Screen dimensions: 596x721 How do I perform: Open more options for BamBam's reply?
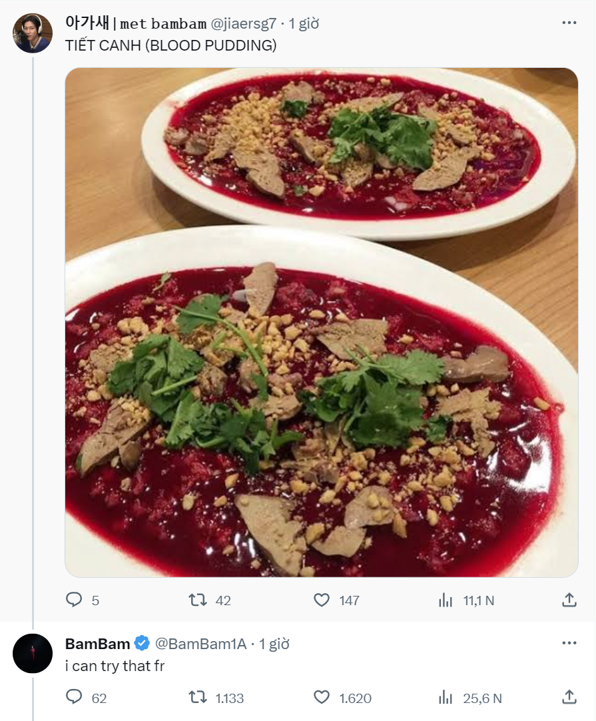pyautogui.click(x=569, y=643)
